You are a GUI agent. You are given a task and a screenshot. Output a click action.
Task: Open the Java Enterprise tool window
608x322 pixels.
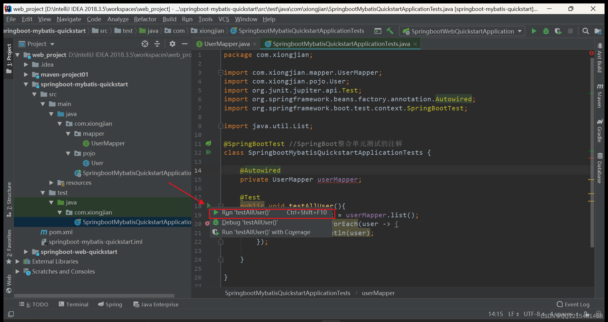(156, 304)
